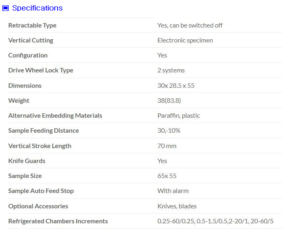This screenshot has width=282, height=229.
Task: Click the blue square icon beside Specifications
Action: point(6,8)
